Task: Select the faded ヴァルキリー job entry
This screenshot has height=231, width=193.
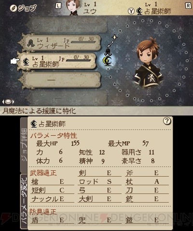Action: [65, 26]
